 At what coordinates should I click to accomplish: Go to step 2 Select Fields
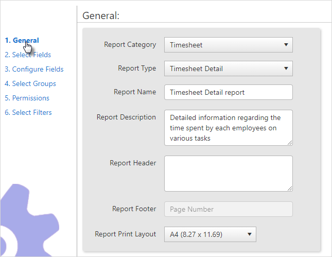28,55
